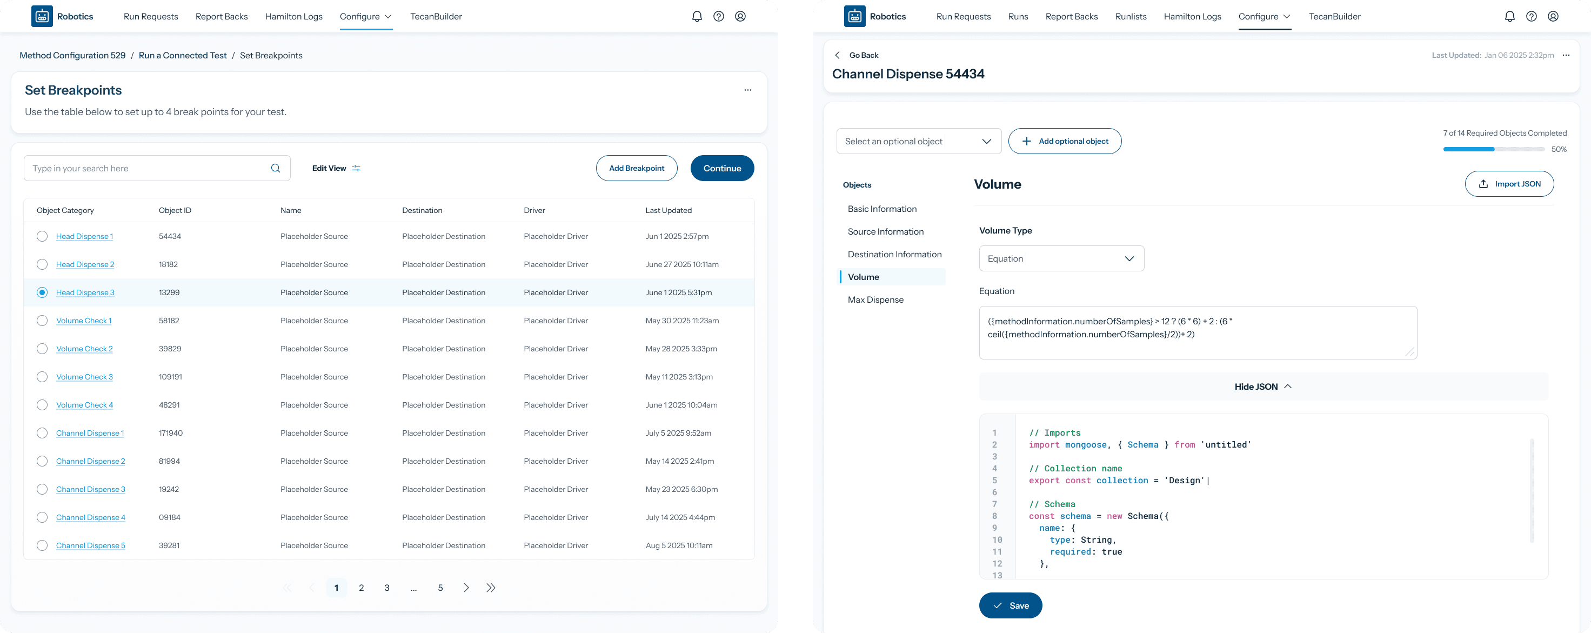Click the Add Breakpoint button

click(636, 168)
